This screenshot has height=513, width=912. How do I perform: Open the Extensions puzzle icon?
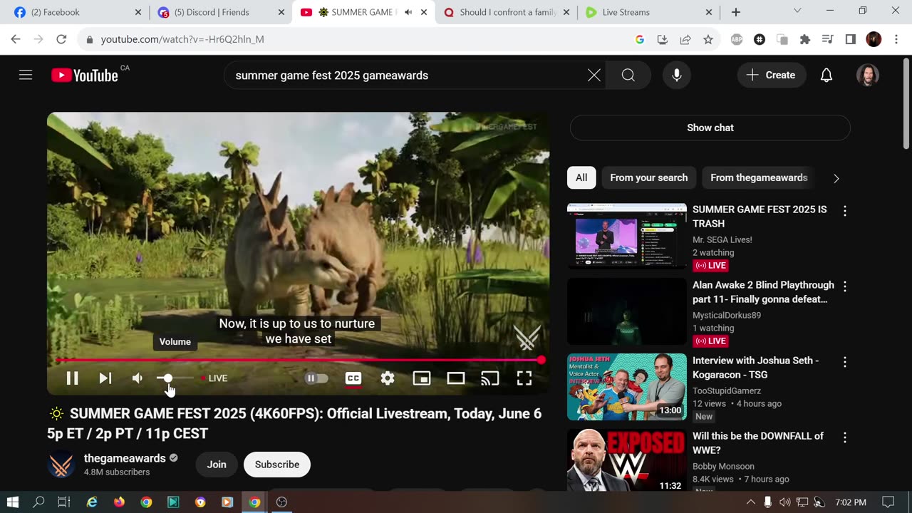[x=805, y=39]
